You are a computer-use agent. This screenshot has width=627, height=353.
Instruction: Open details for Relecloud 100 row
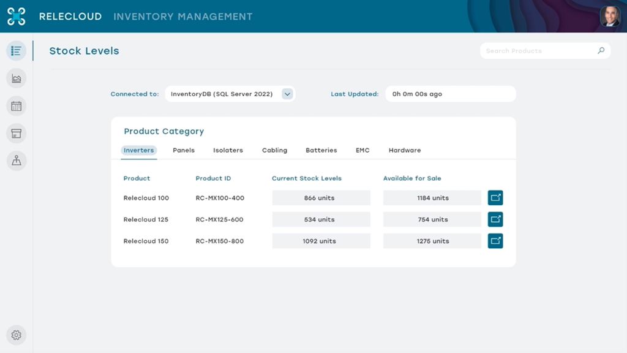pyautogui.click(x=495, y=198)
